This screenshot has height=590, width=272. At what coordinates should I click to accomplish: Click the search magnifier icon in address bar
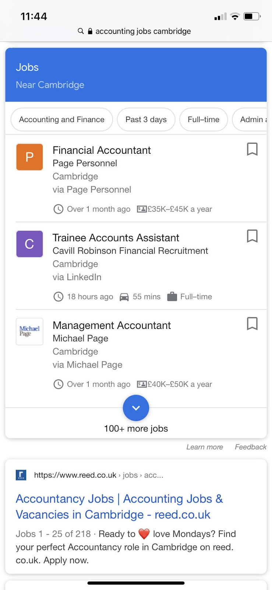click(81, 31)
